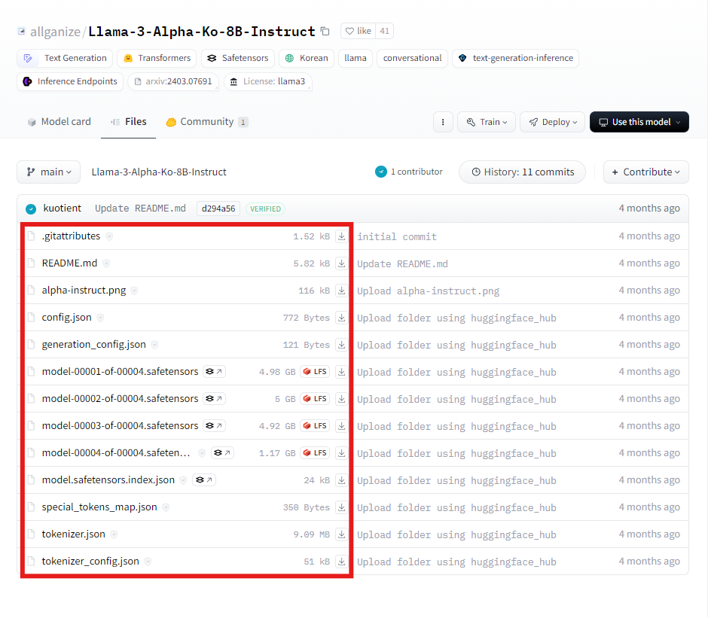Screen dimensions: 708x618
Task: Open kuotient user profile
Action: [x=63, y=208]
